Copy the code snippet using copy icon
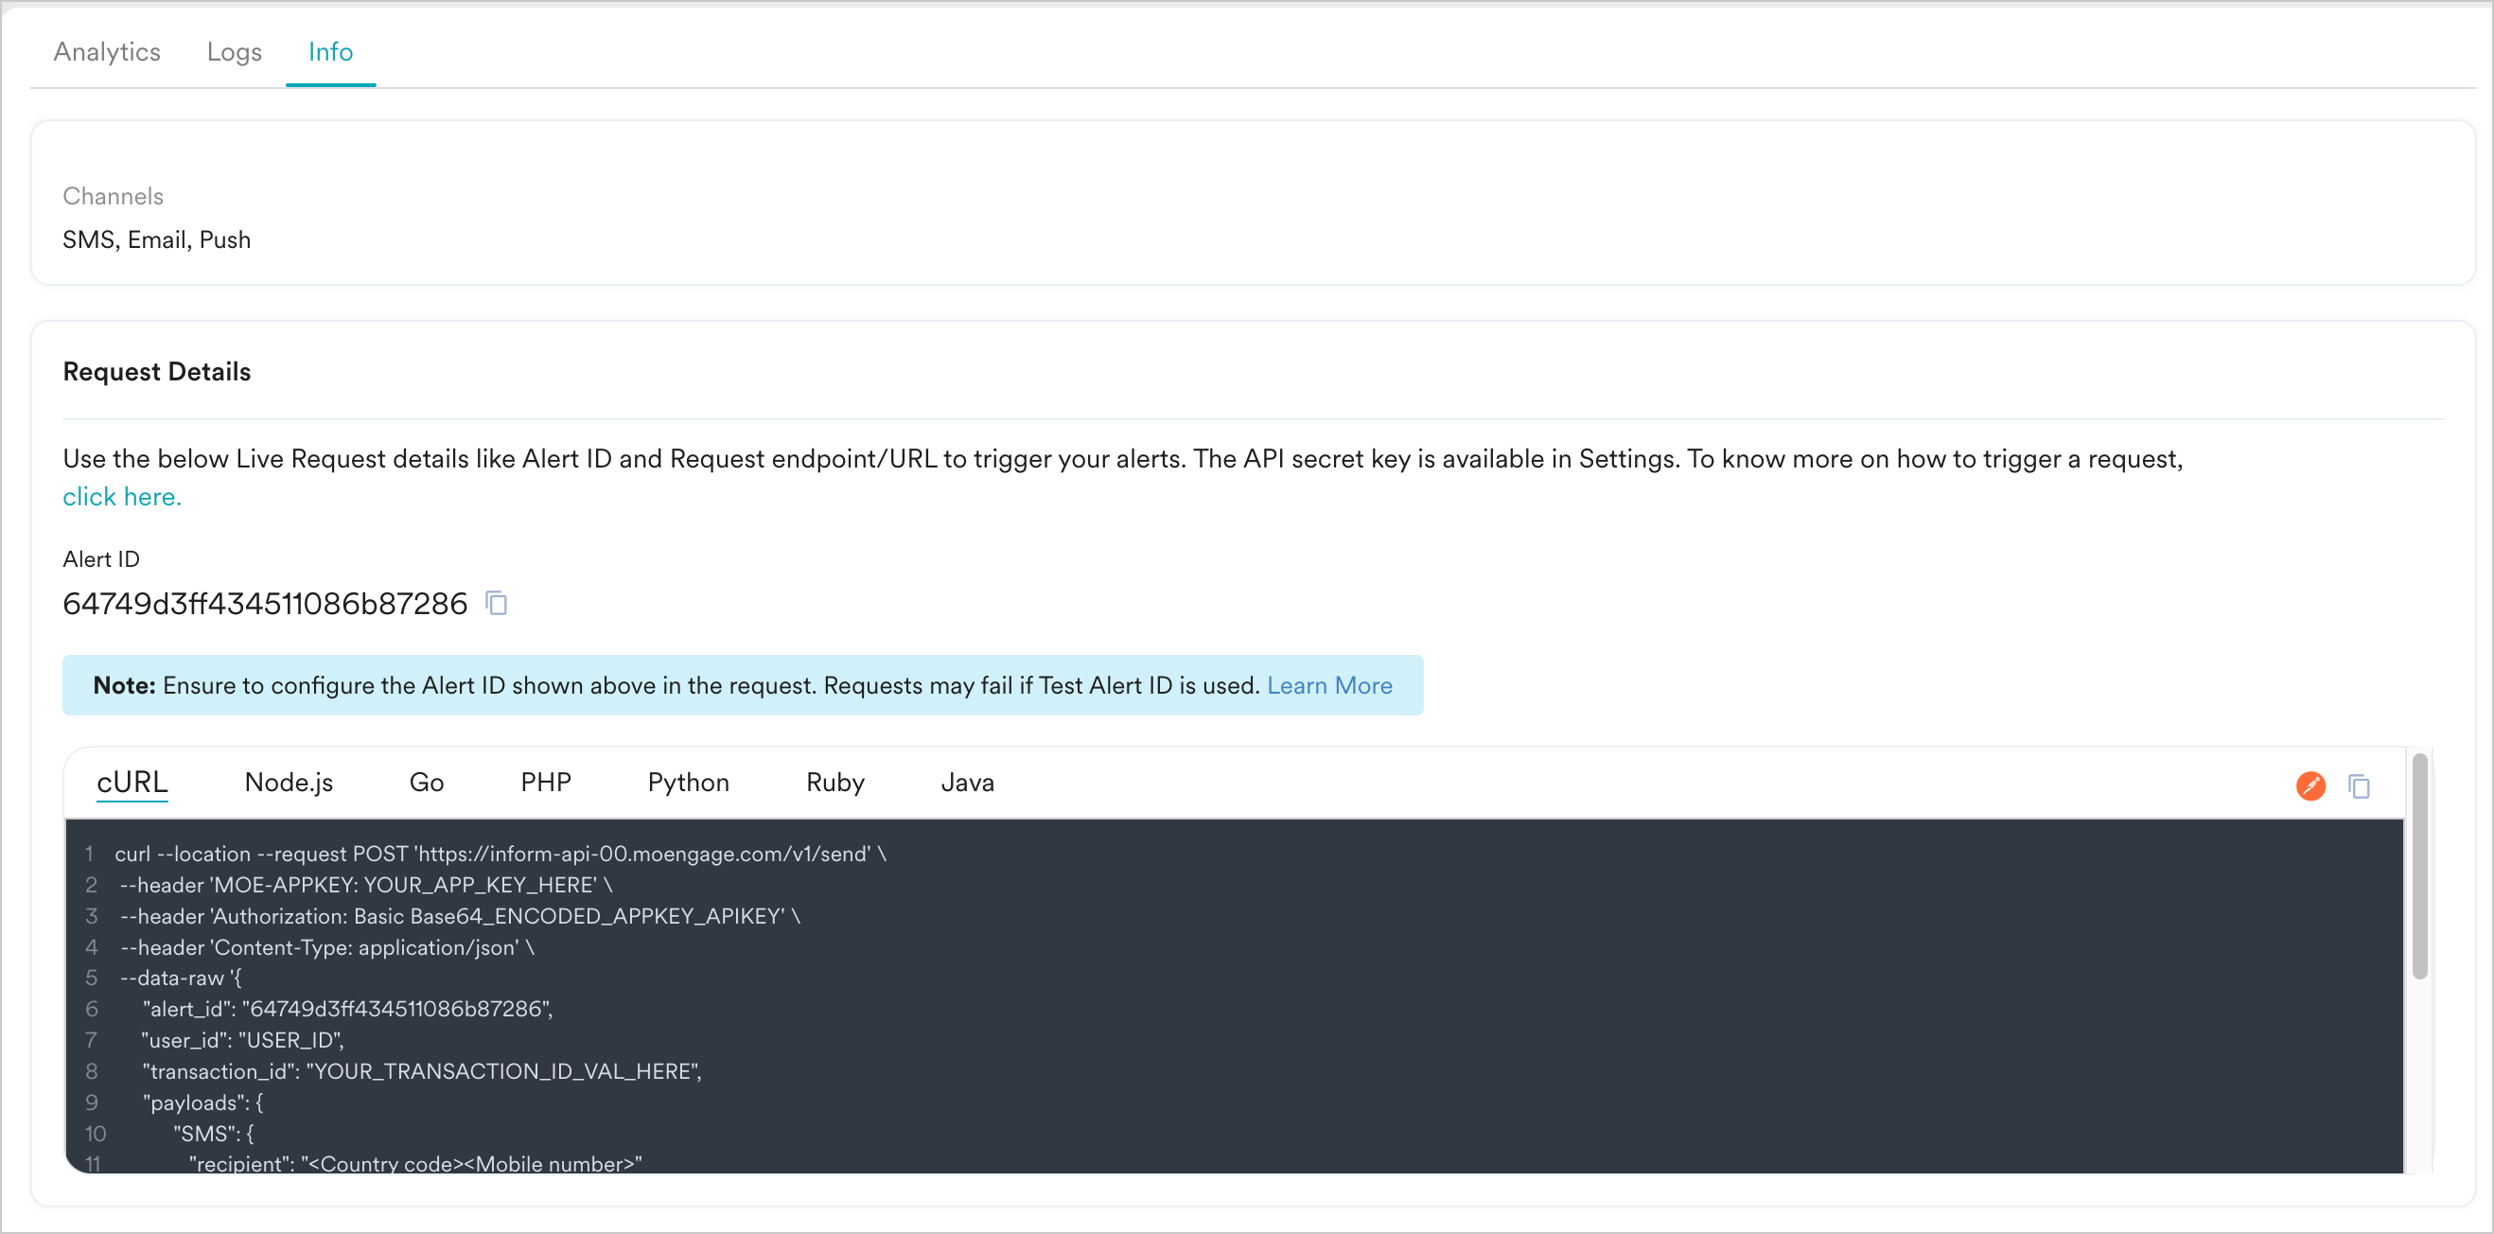The image size is (2494, 1234). pos(2359,785)
